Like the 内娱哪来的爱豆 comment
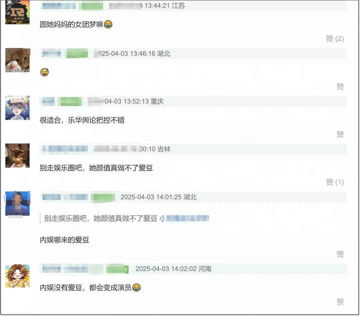Image resolution: width=360 pixels, height=316 pixels. tap(340, 254)
